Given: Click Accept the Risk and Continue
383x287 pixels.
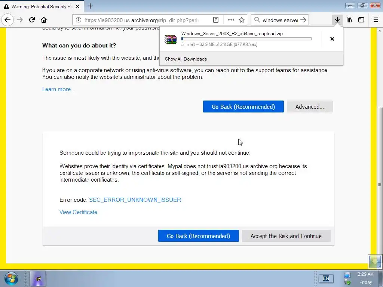Looking at the screenshot, I should click(x=286, y=236).
